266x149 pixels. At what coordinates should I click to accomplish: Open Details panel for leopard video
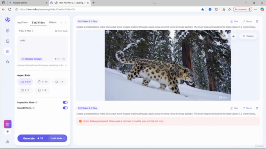(248, 36)
